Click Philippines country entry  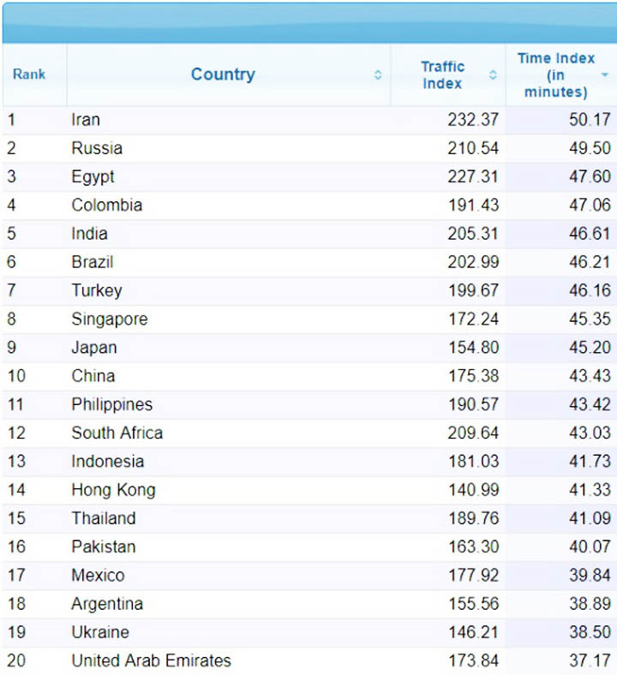coord(112,404)
